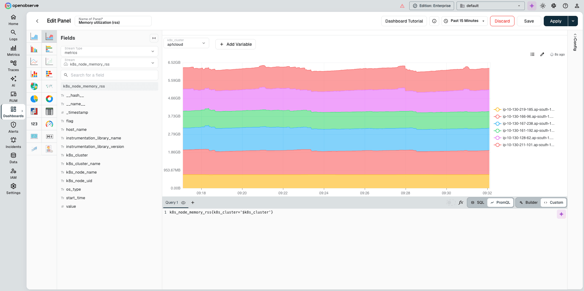Click the red warning triangle icon
The width and height of the screenshot is (584, 291).
[402, 6]
